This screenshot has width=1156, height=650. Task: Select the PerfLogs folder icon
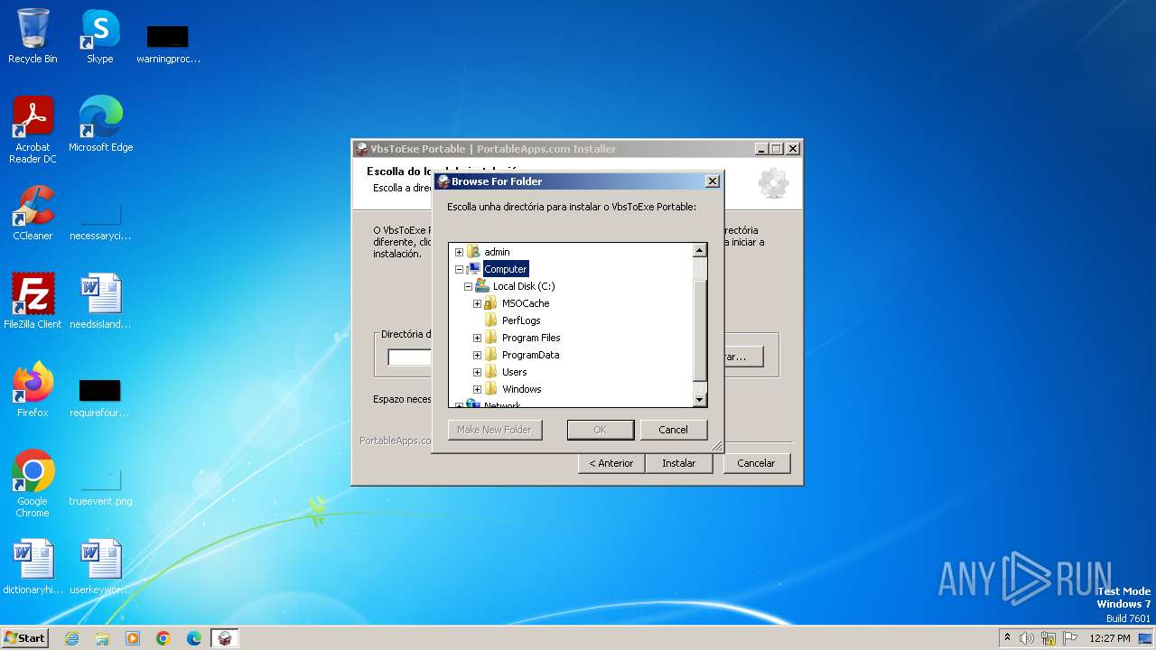pos(490,320)
